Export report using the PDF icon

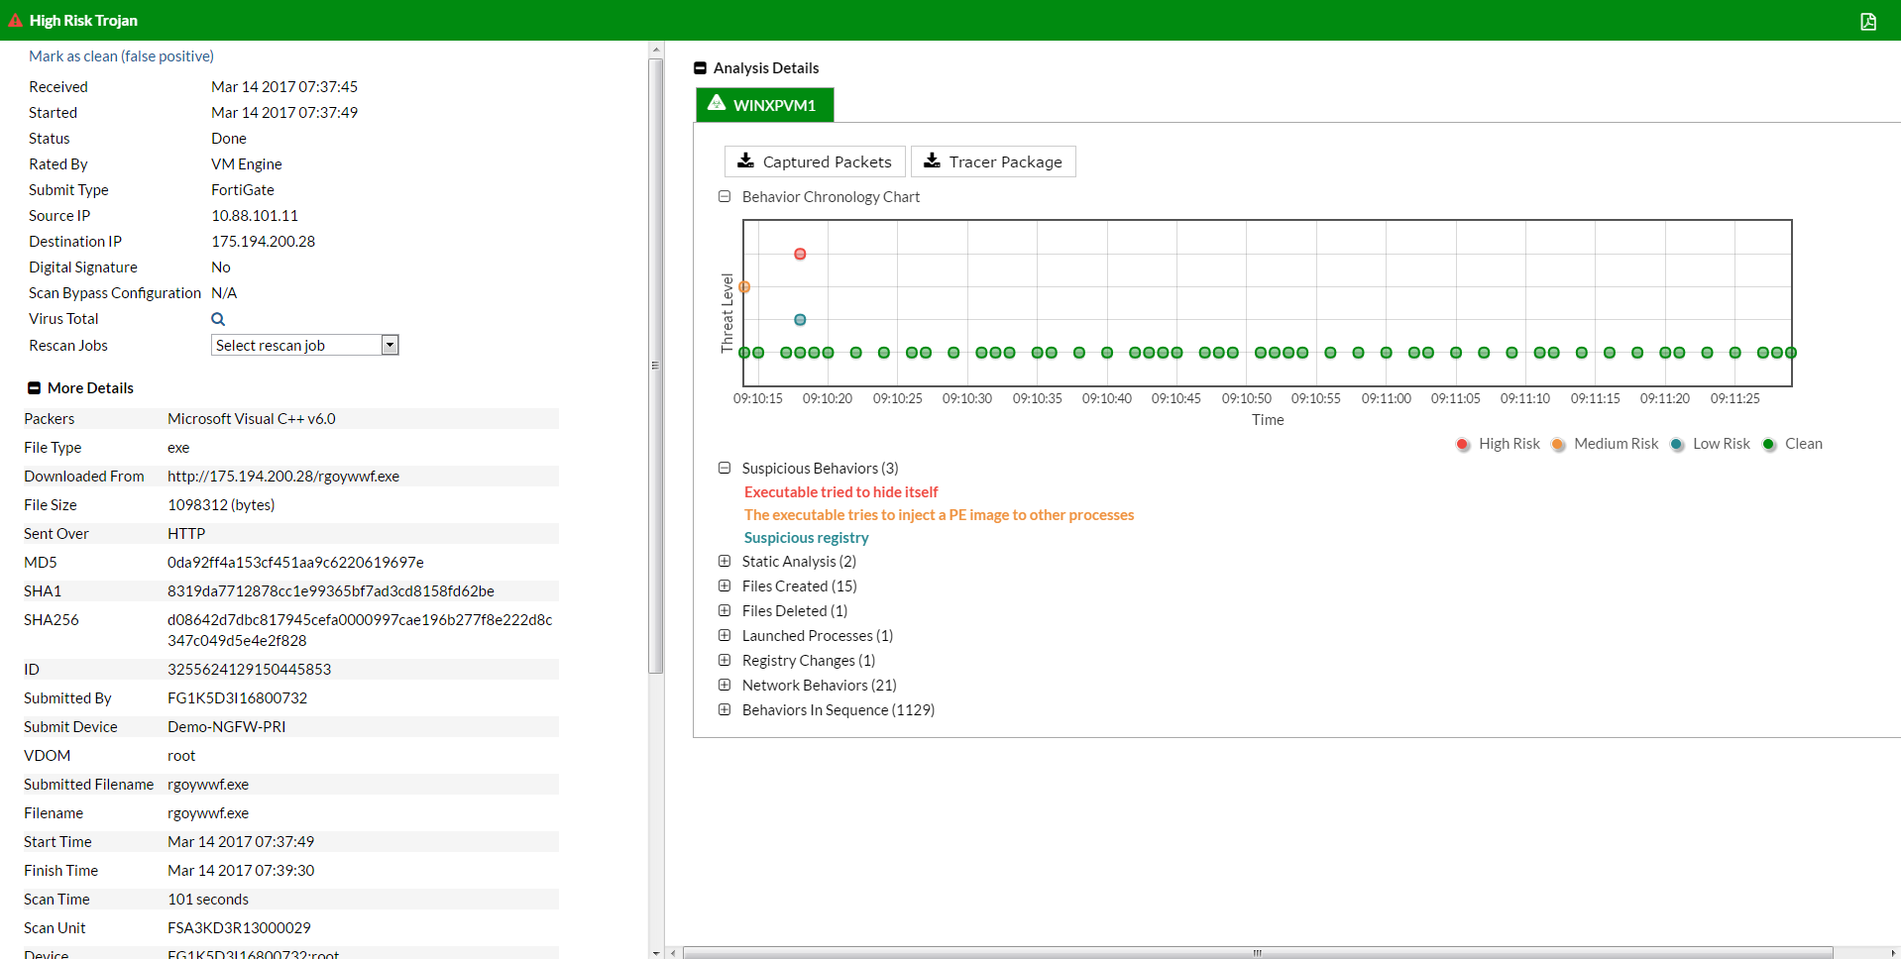tap(1868, 21)
